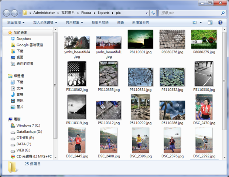The width and height of the screenshot is (229, 177).
Task: Click the Back navigation arrow button
Action: (x=6, y=13)
